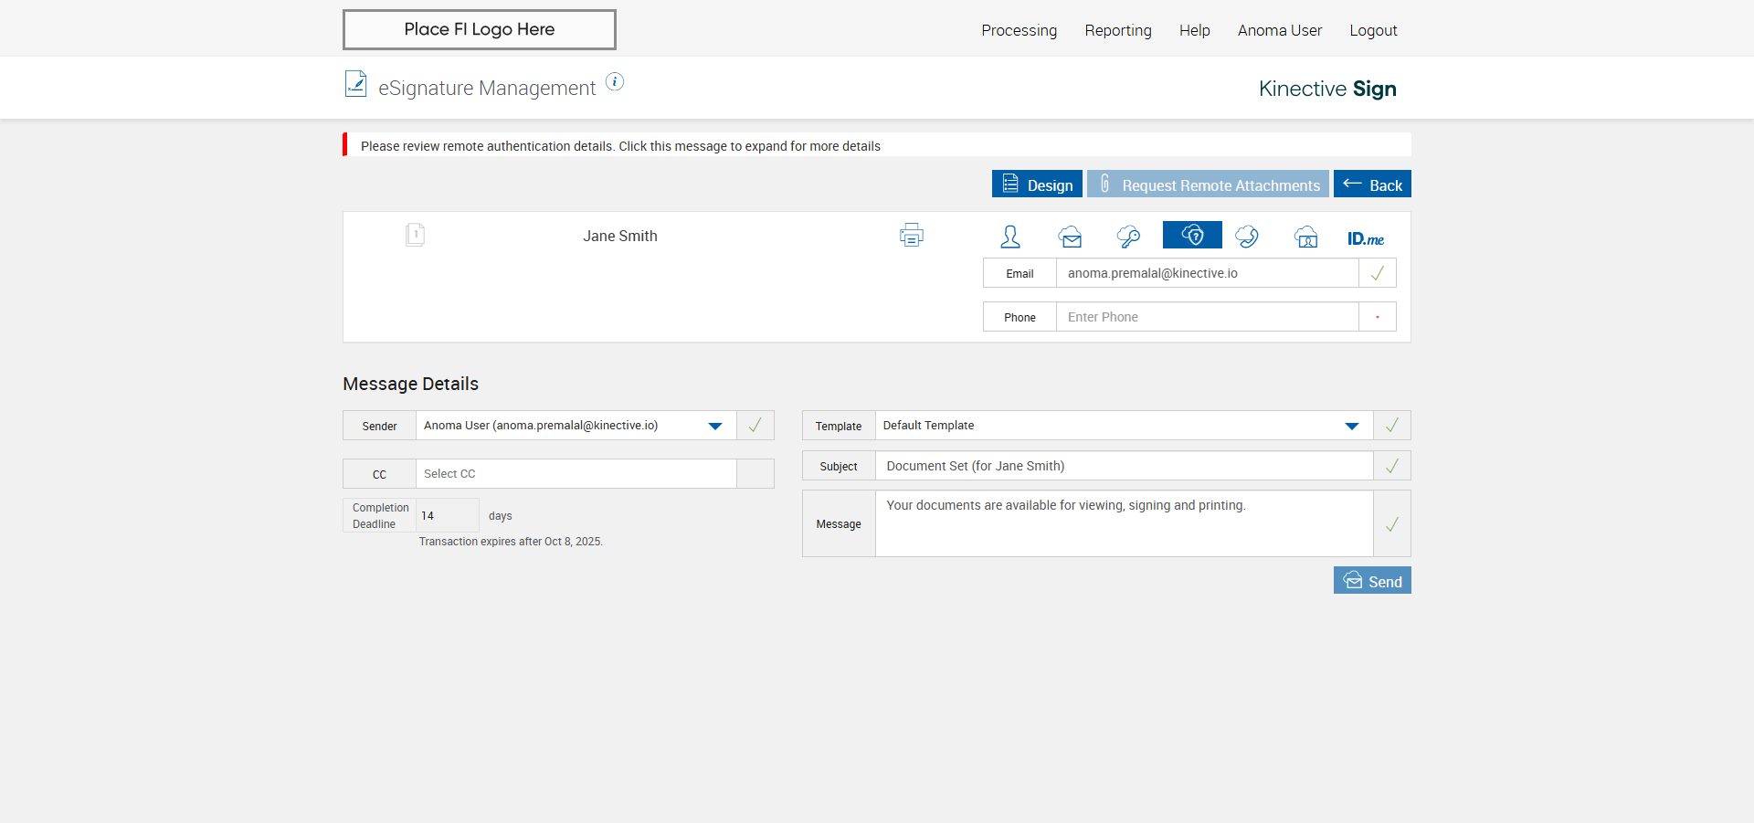
Task: Choose the cloud phone authentication icon
Action: pos(1247,237)
